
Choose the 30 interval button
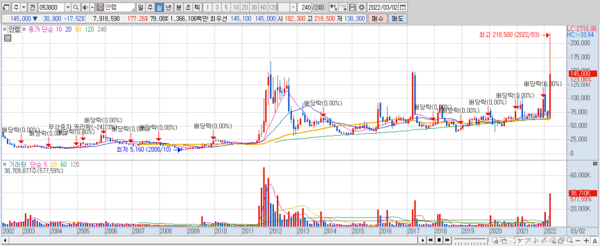point(254,7)
